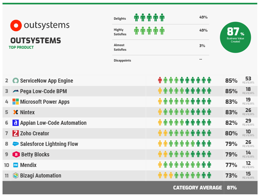Click the ServiceNow App Engine logo icon
This screenshot has height=196, width=267.
(x=15, y=81)
